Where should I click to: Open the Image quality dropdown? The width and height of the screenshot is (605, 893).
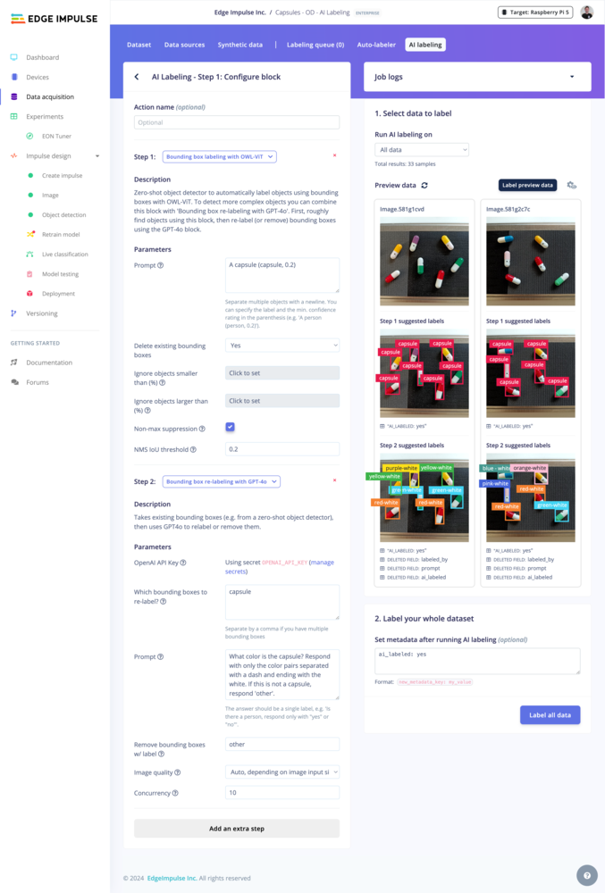point(282,772)
